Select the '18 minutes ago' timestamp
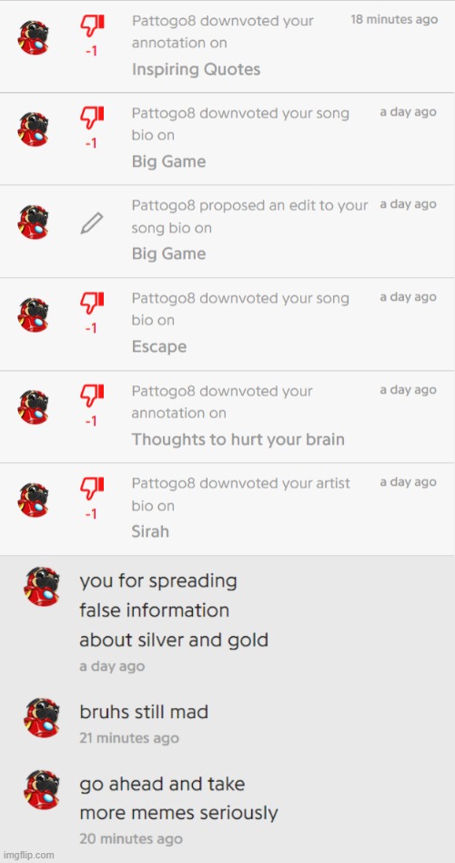Screen dimensions: 455x863 (394, 20)
